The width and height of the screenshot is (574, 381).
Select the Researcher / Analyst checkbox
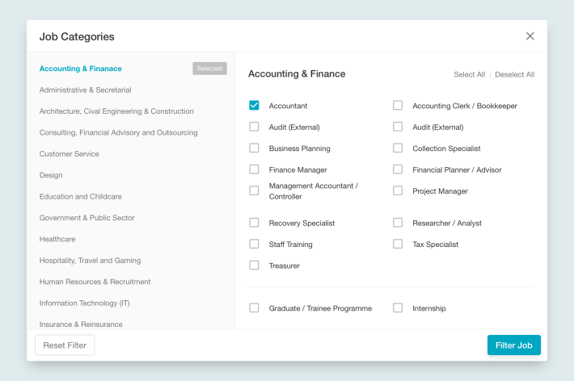pos(398,223)
